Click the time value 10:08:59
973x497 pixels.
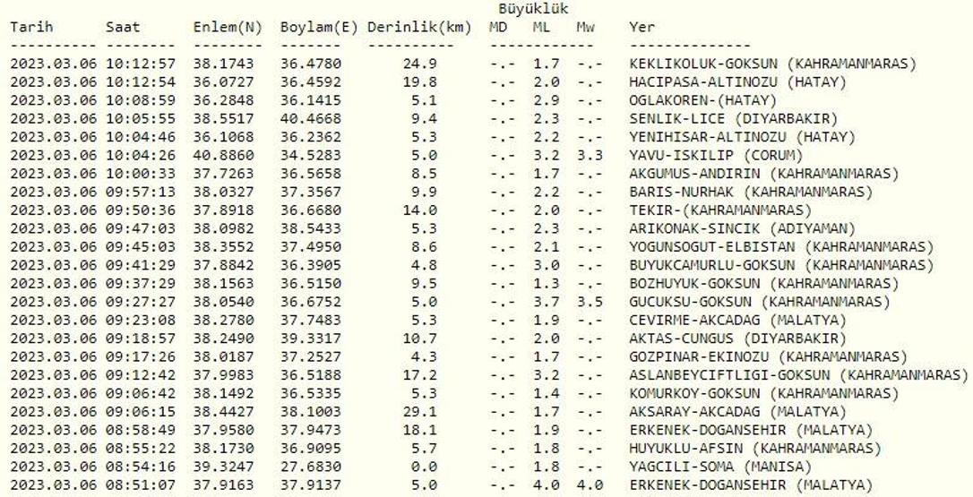141,100
